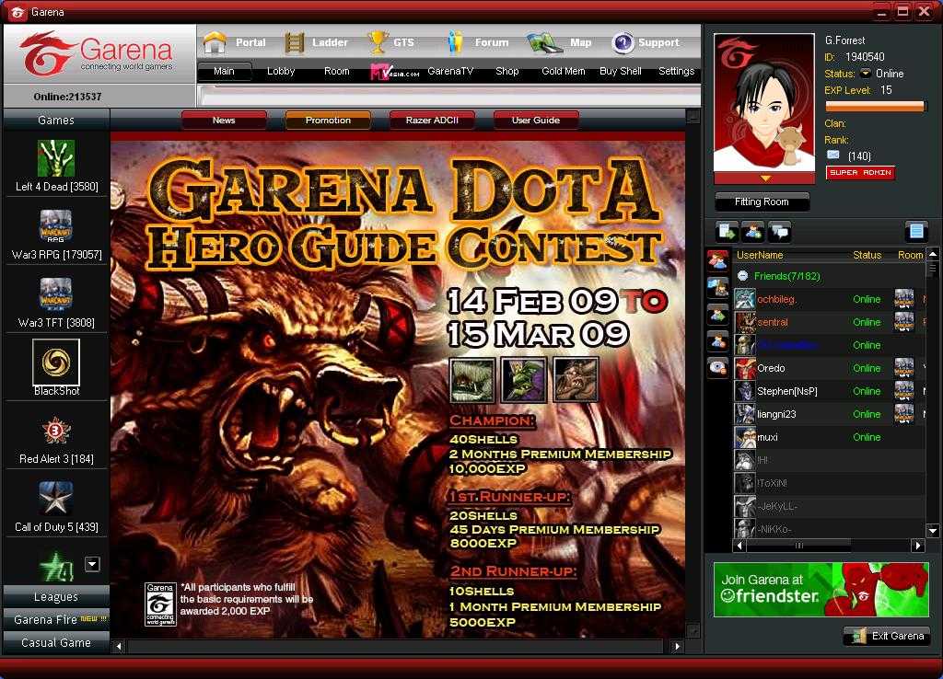
Task: Click the Promotion button
Action: (x=328, y=121)
